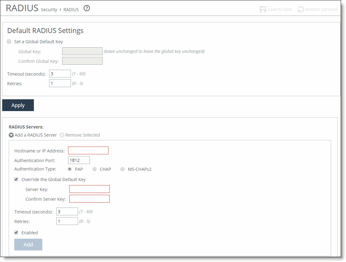Uncheck Override the Global Default Key
346x262 pixels.
[x=16, y=179]
